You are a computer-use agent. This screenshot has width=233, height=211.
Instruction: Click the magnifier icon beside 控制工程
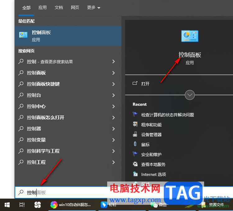tap(21, 162)
